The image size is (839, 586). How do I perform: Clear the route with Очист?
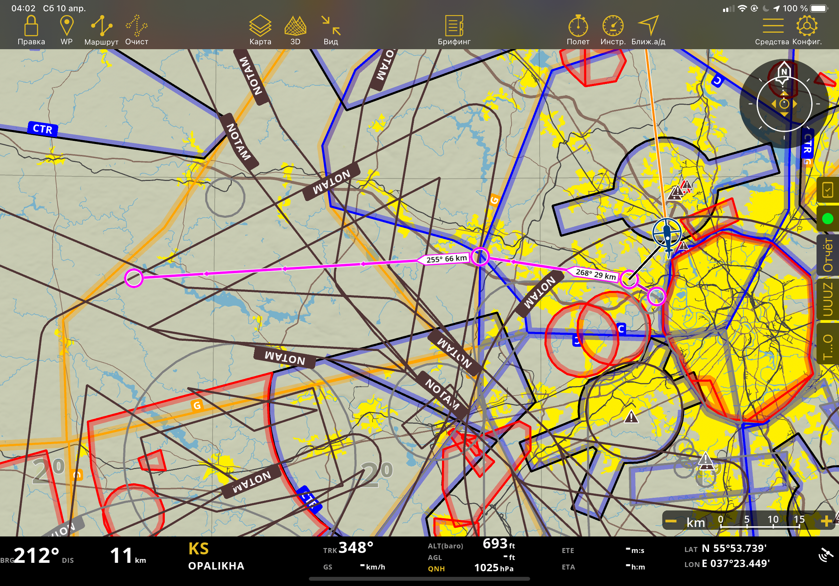coord(136,26)
